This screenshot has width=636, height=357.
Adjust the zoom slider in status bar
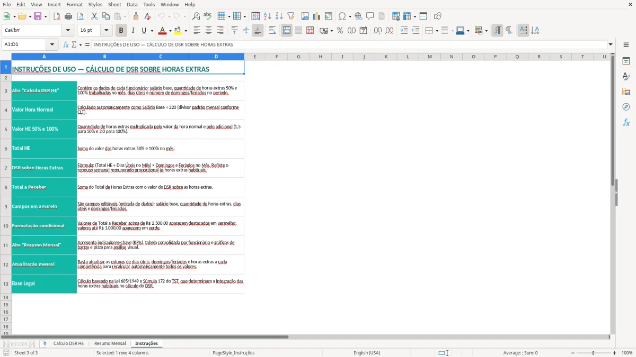click(x=594, y=353)
